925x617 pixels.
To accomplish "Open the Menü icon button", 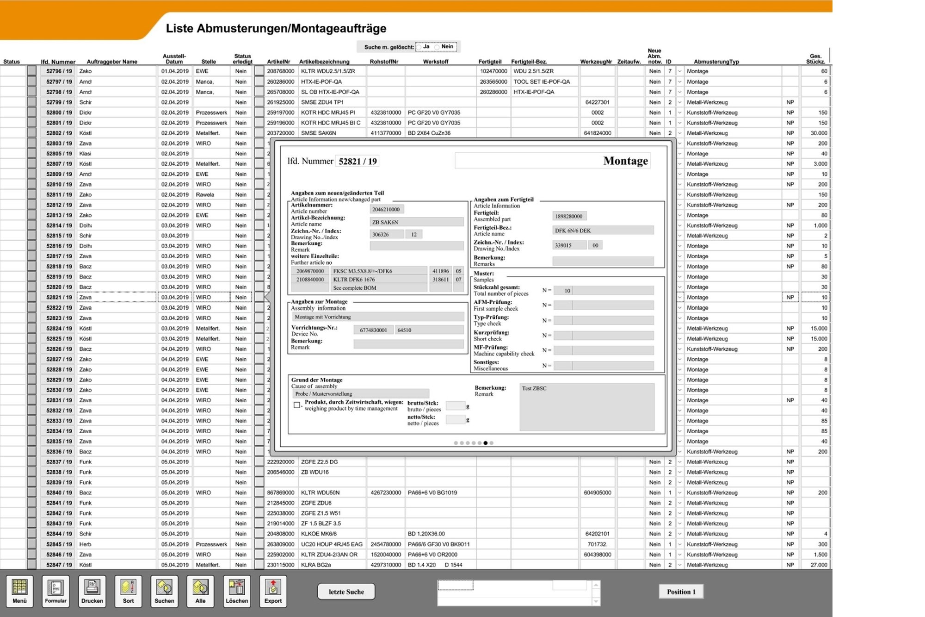I will 19,591.
